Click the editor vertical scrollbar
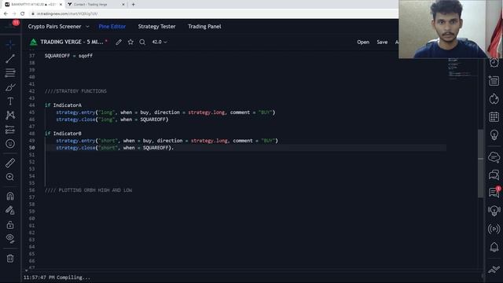The height and width of the screenshot is (283, 503). tap(480, 163)
